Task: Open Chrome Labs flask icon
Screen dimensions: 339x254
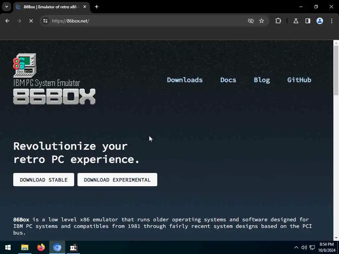Action: click(296, 21)
